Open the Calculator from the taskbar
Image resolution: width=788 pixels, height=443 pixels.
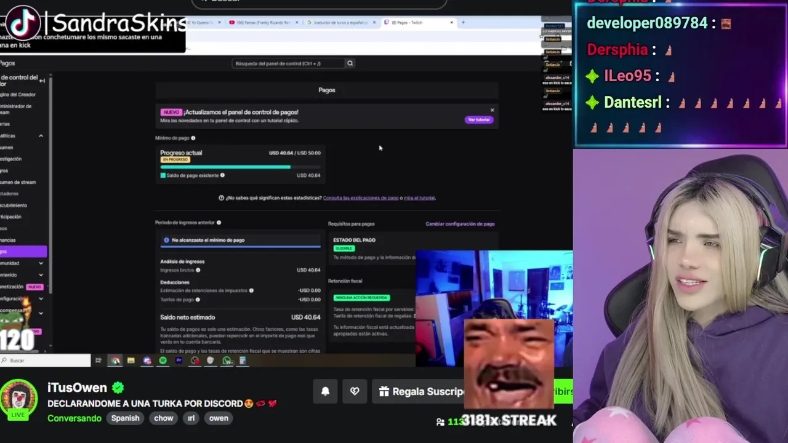point(242,361)
